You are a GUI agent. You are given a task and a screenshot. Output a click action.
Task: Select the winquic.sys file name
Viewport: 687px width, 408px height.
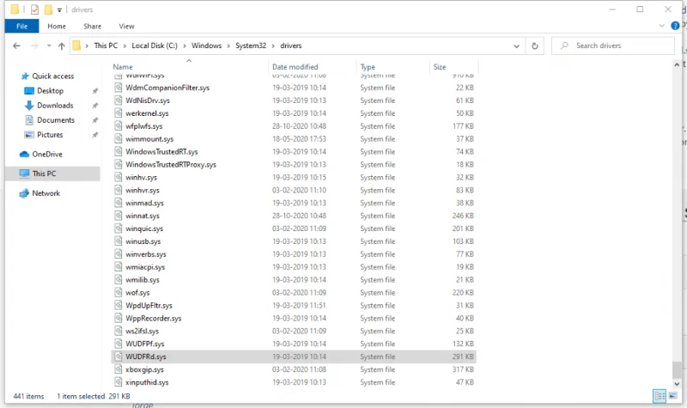[x=144, y=228]
